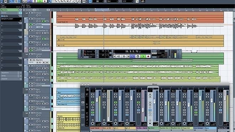Image resolution: width=235 pixels, height=132 pixels.
Task: Solo the Bass Amp track
Action: [x=34, y=101]
